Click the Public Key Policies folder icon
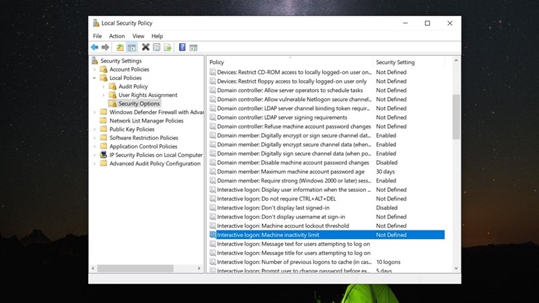Image resolution: width=539 pixels, height=303 pixels. tap(104, 129)
